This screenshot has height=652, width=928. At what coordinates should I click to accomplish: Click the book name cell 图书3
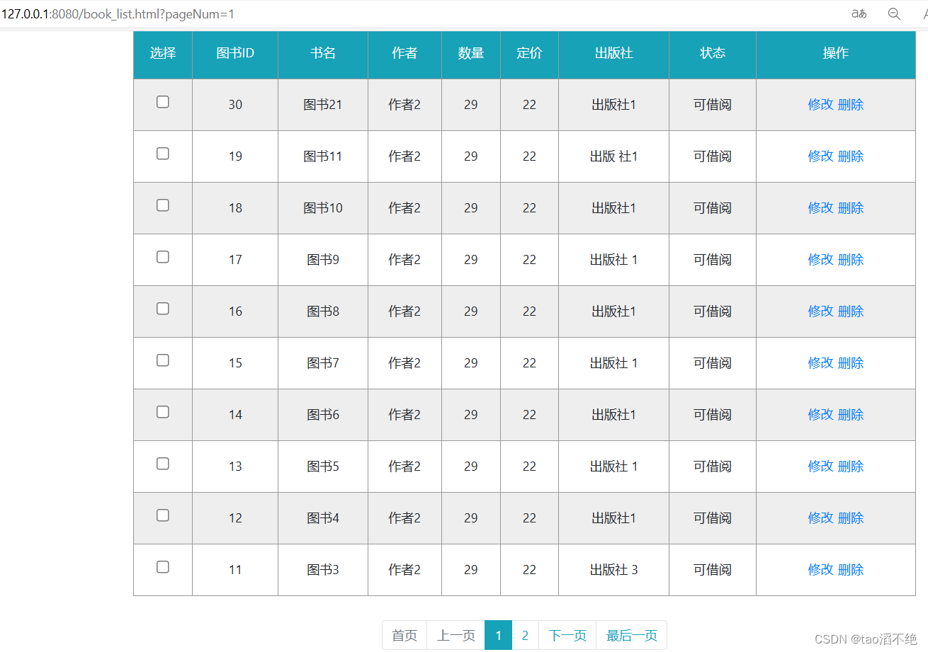323,570
